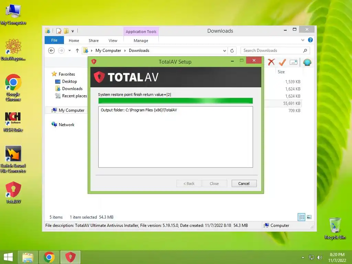Show hidden system tray icons

pos(303,257)
